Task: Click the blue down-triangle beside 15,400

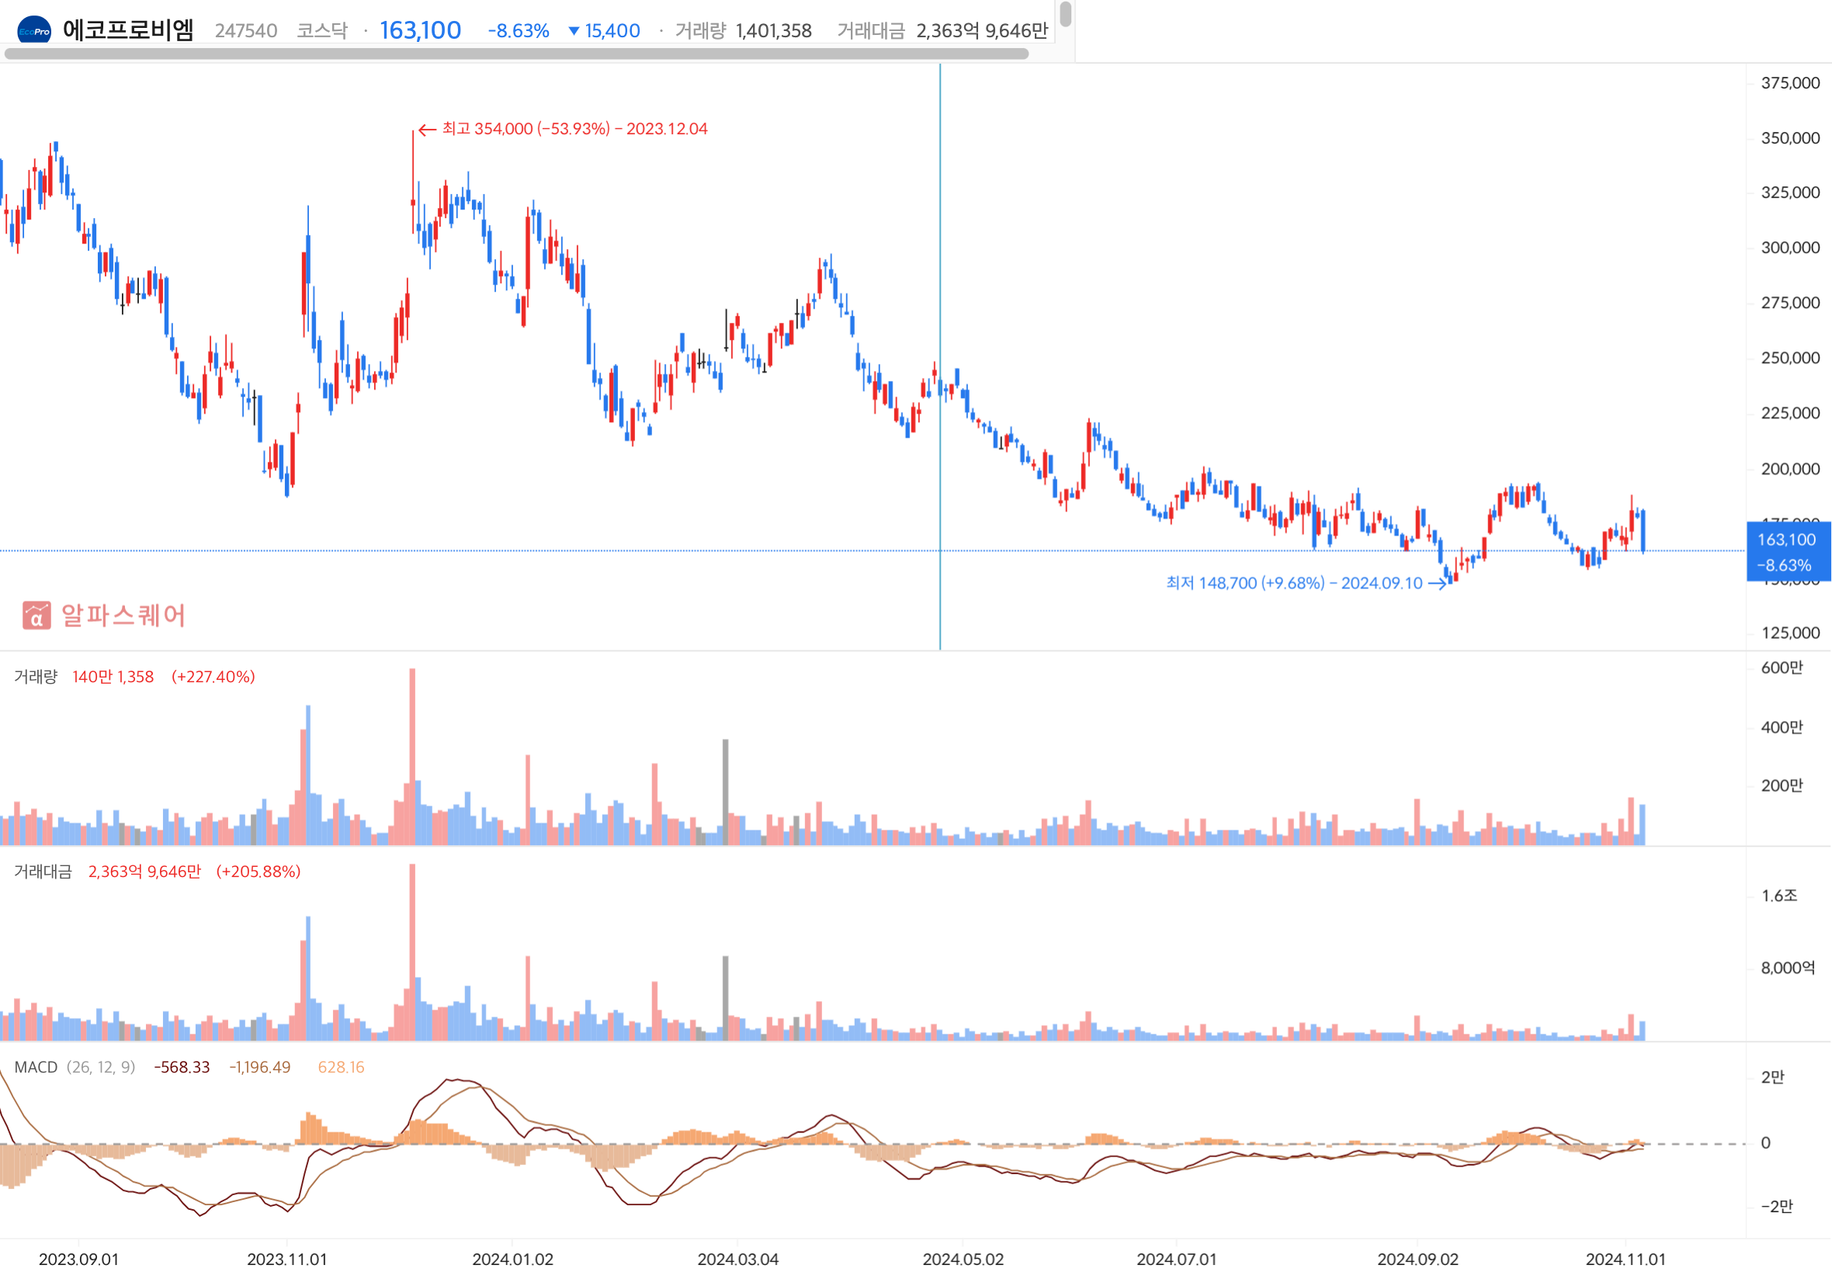Action: 574,31
